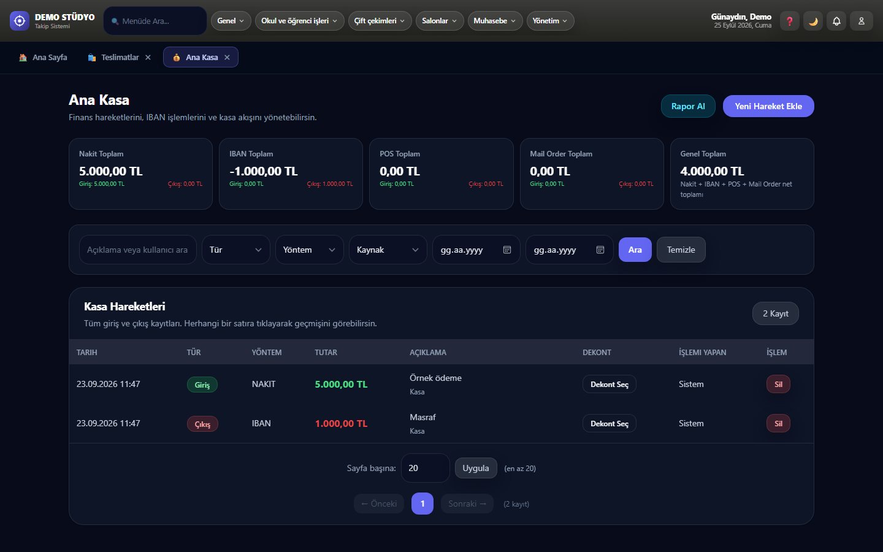This screenshot has height=552, width=883.
Task: Click the TUTAR column header
Action: pyautogui.click(x=326, y=352)
